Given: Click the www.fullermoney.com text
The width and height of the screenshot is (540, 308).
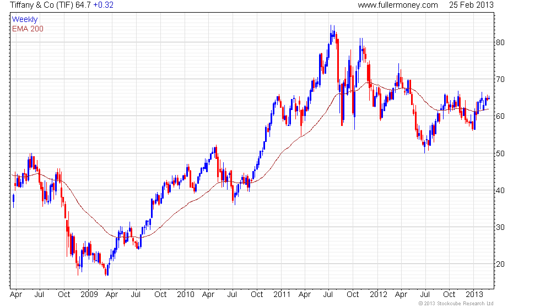Looking at the screenshot, I should [x=398, y=5].
